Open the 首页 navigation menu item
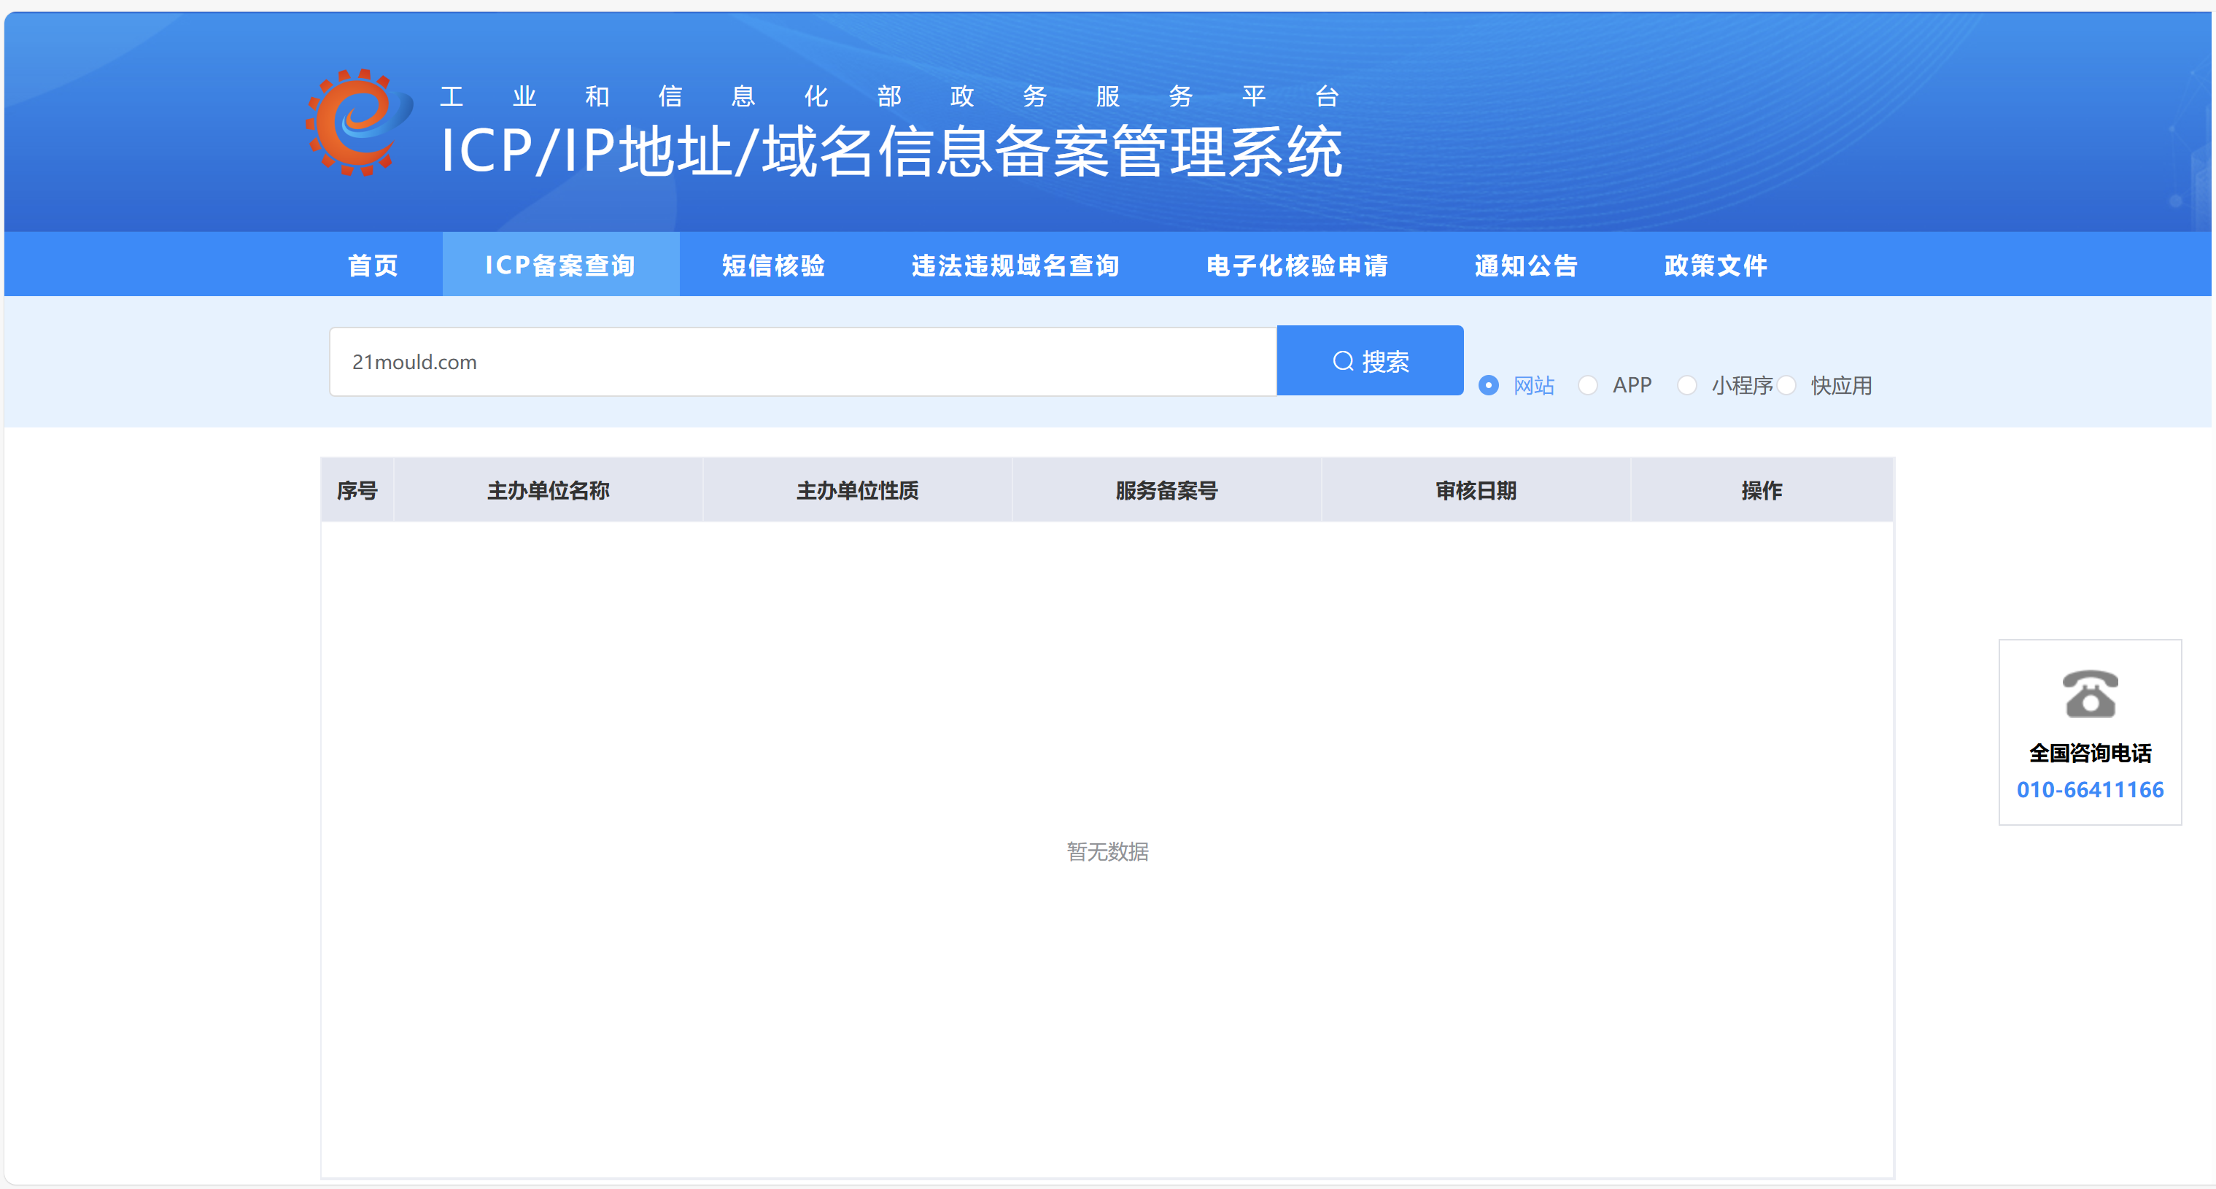The image size is (2216, 1189). click(x=371, y=265)
